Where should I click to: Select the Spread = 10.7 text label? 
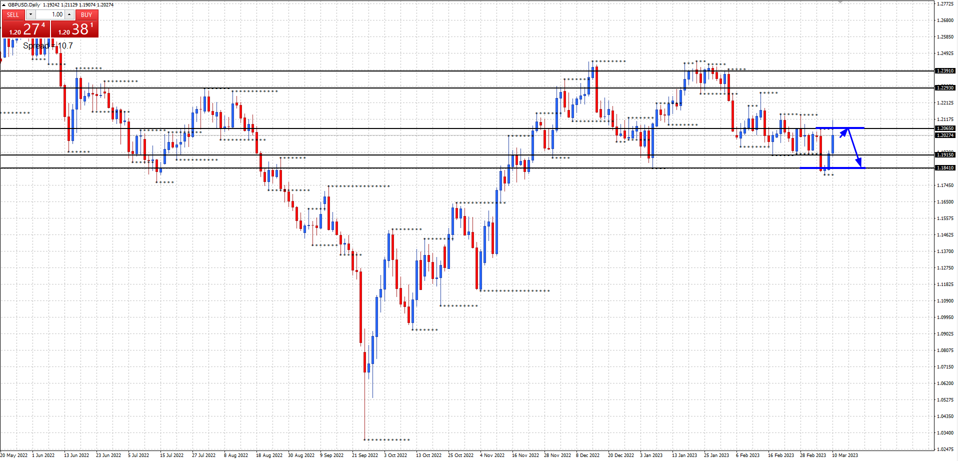point(48,46)
